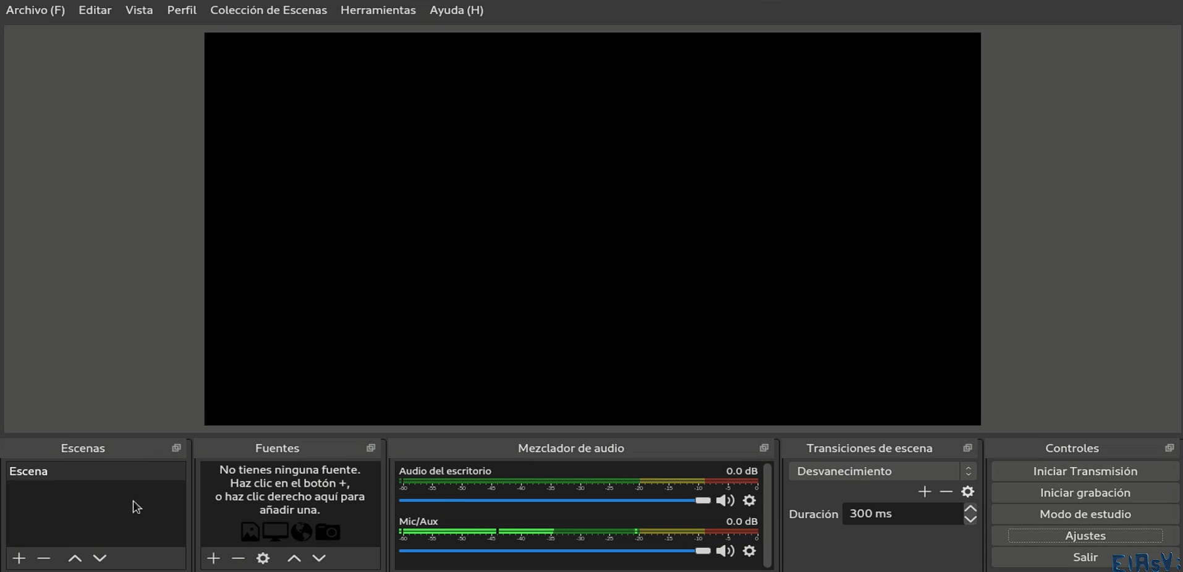Remove source with minus button

click(x=238, y=558)
